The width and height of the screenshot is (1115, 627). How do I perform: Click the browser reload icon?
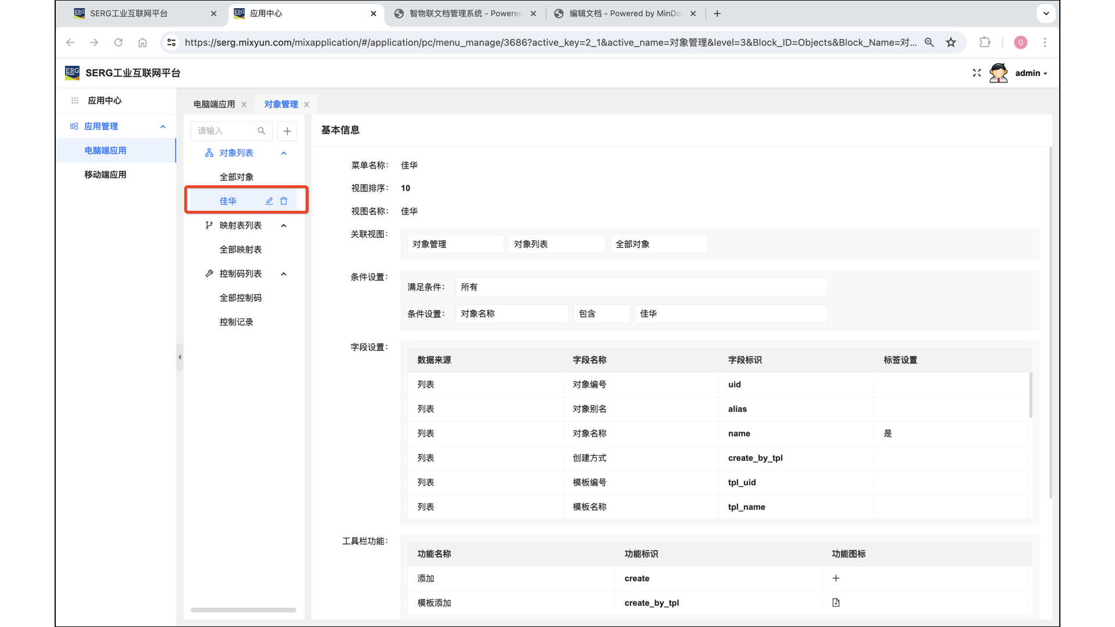[x=118, y=42]
